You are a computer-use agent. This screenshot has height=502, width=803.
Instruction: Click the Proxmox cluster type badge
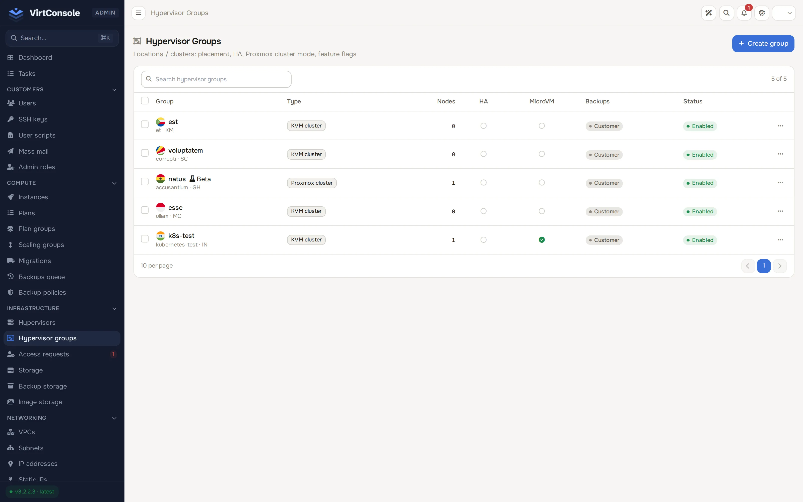(312, 183)
